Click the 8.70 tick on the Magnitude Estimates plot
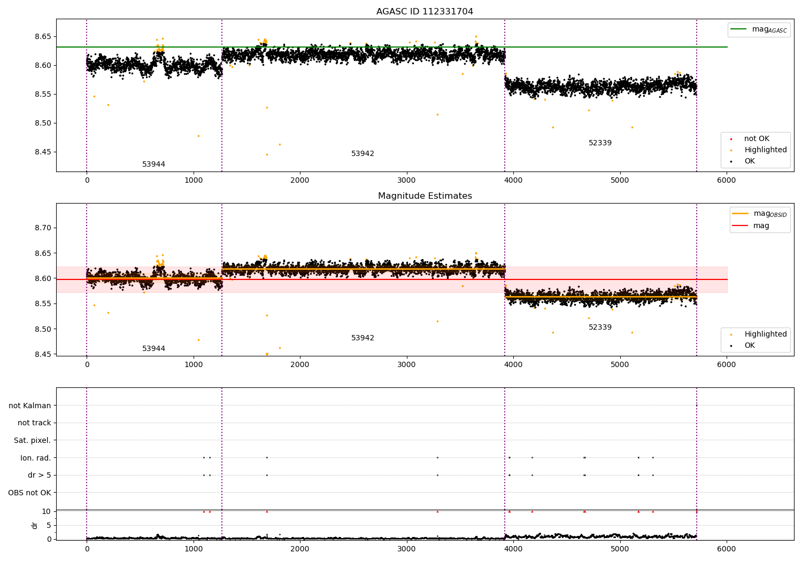Viewport: 802px width, 561px height. click(43, 228)
